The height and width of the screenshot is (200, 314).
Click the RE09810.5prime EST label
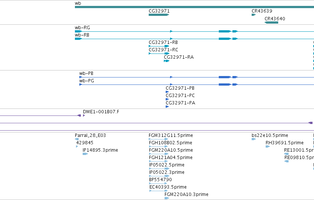(x=299, y=157)
